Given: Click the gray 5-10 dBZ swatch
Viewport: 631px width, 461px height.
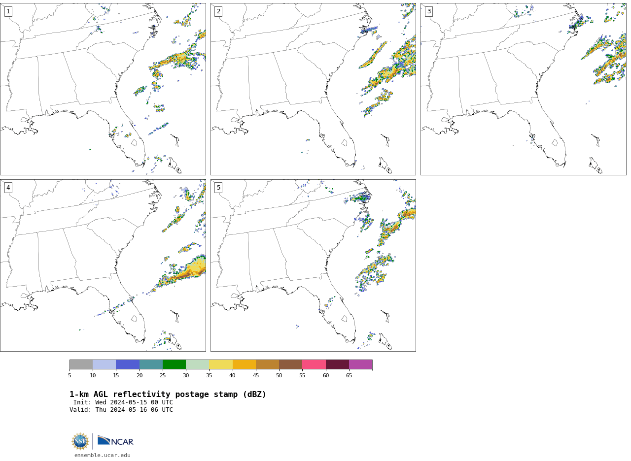Looking at the screenshot, I should (x=81, y=364).
